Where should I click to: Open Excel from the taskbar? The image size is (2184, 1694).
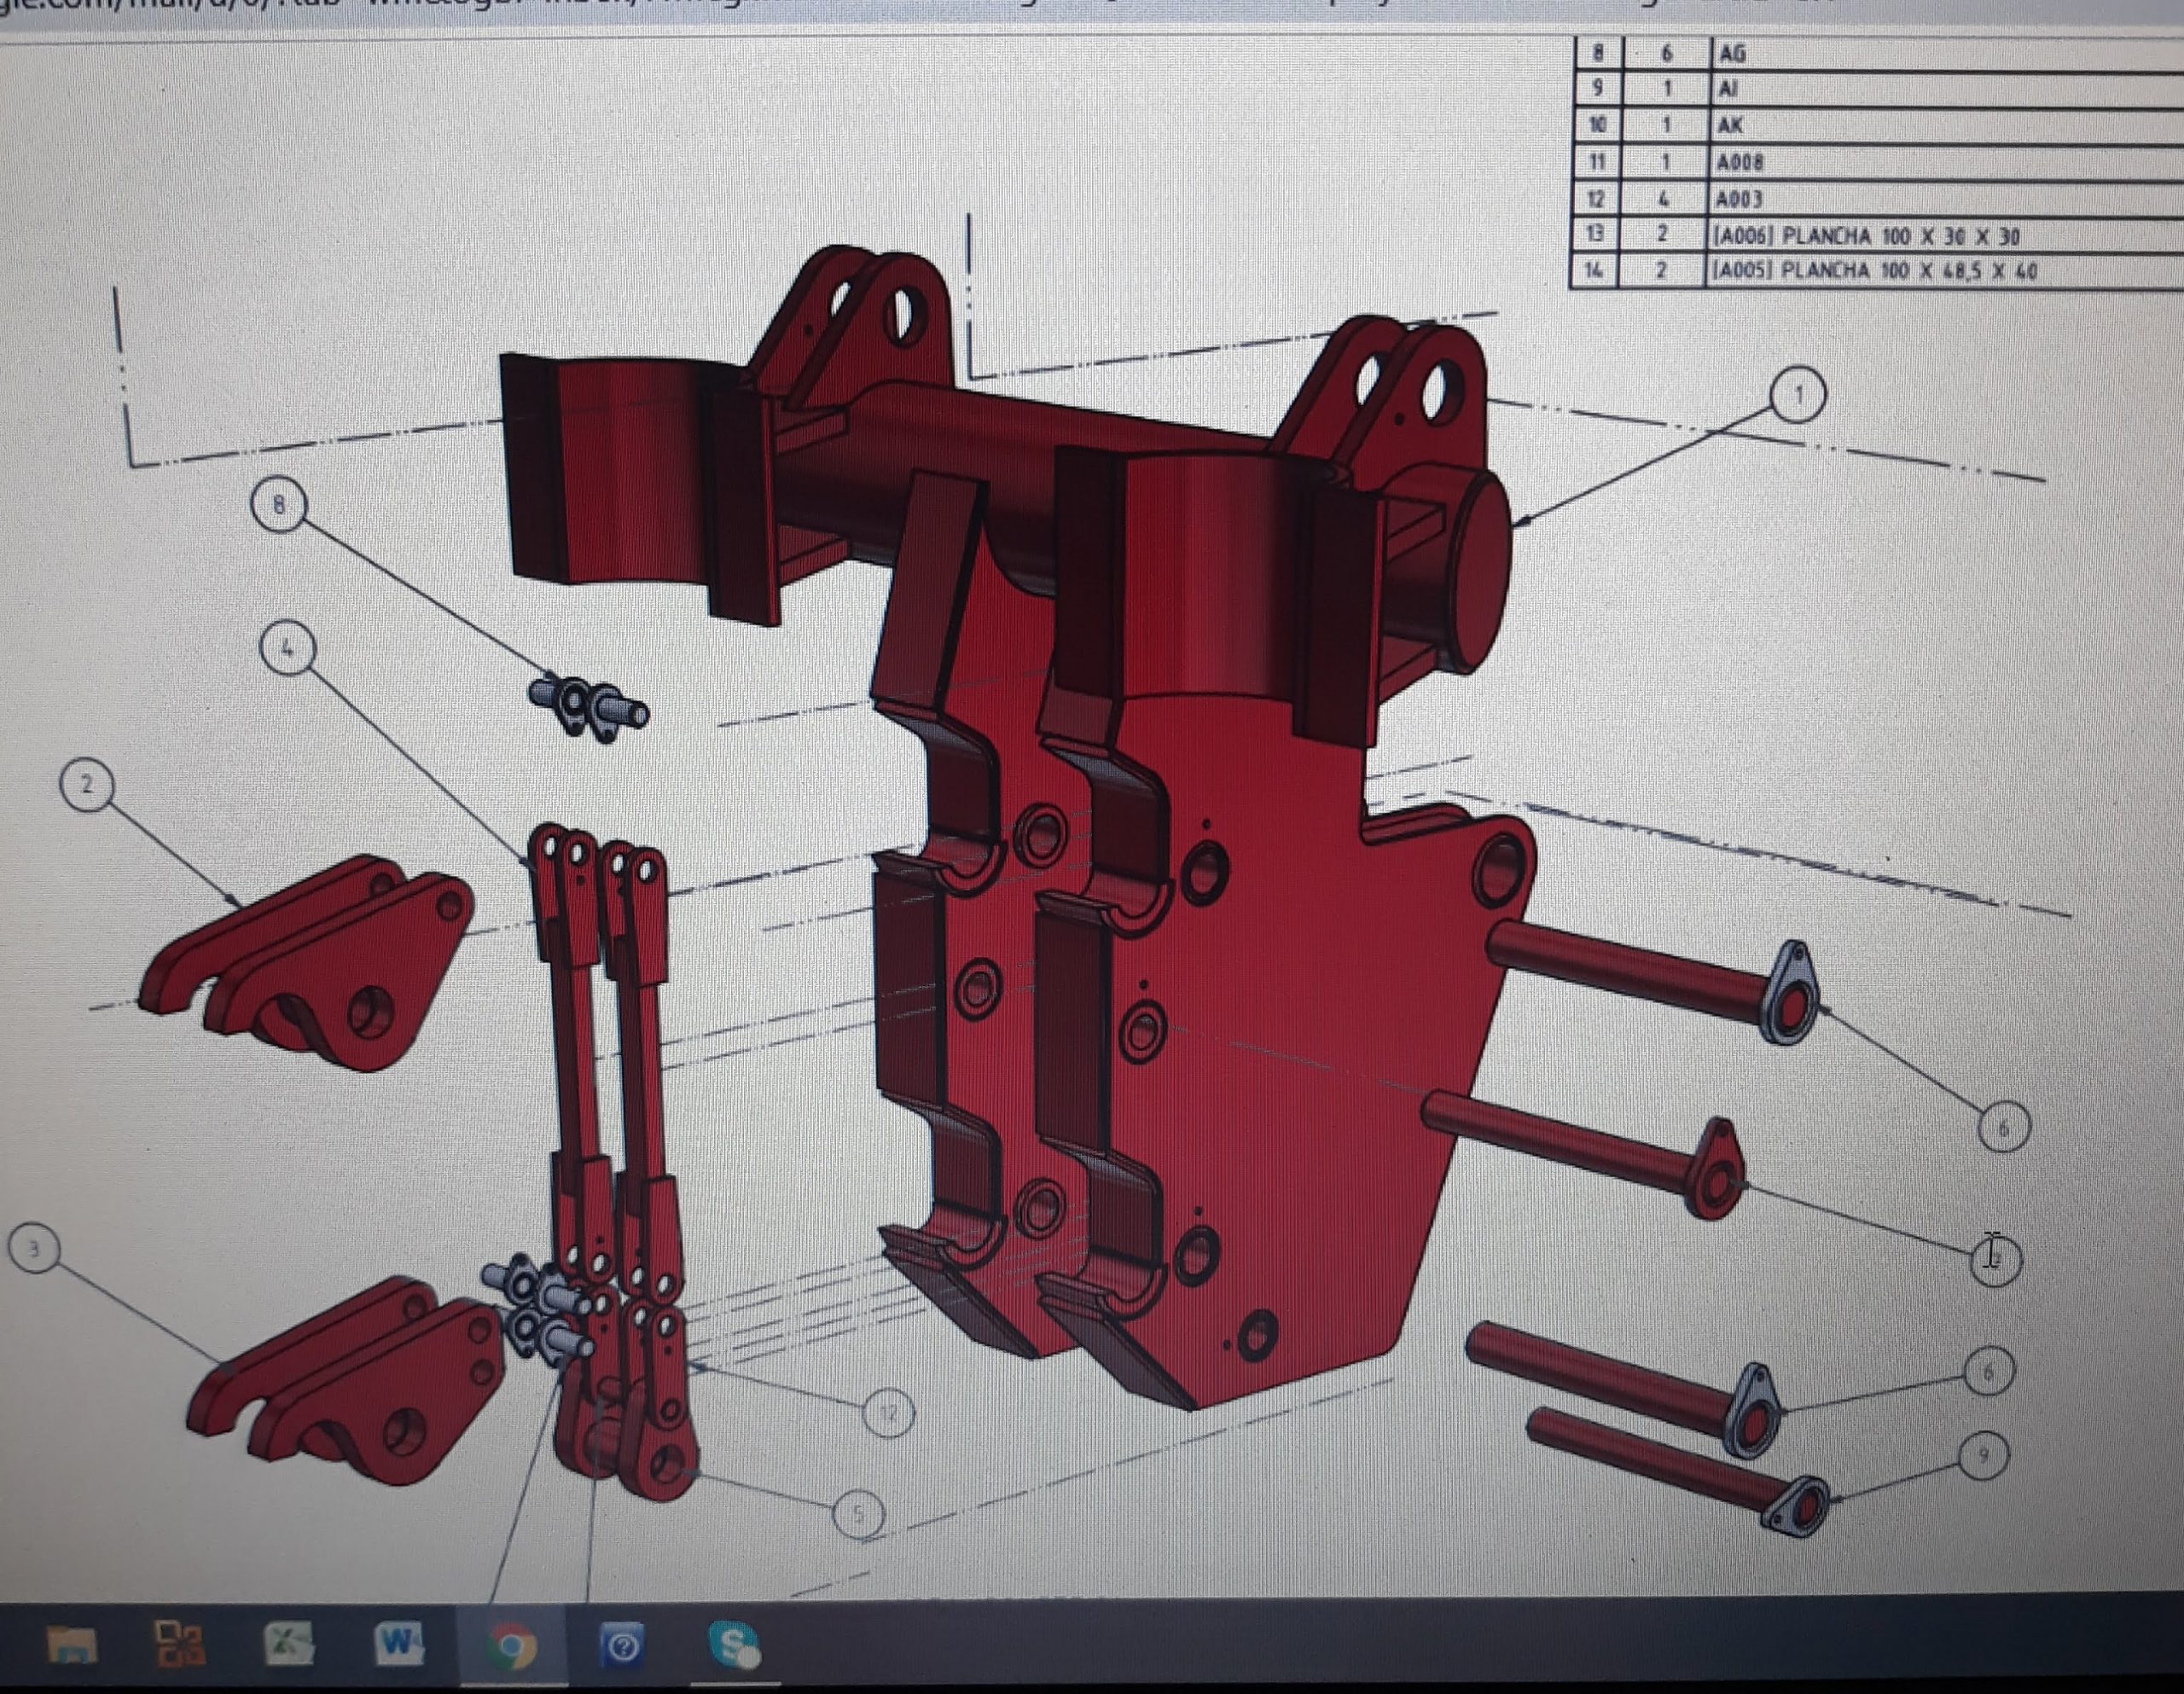click(289, 1644)
